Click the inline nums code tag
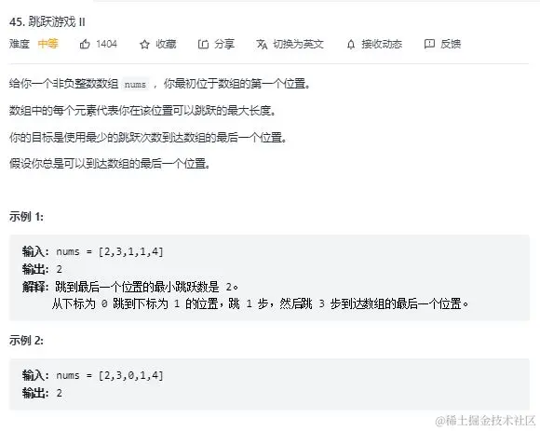540x431 pixels. (135, 85)
